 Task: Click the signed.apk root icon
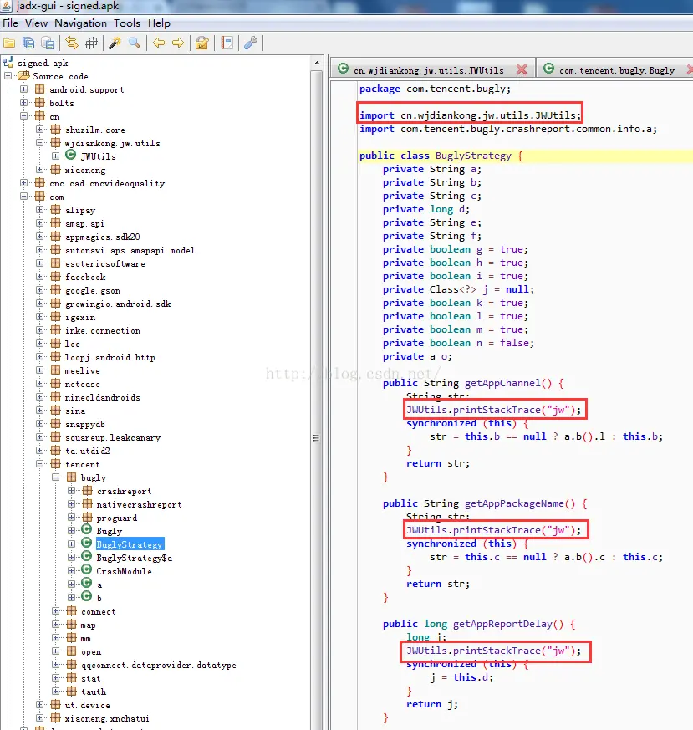click(8, 63)
